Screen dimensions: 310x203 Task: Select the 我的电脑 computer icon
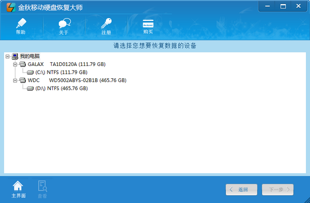click(15, 56)
